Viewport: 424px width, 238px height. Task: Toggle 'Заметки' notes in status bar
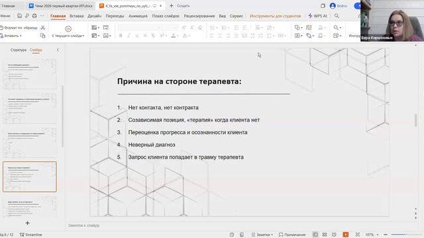click(x=262, y=235)
